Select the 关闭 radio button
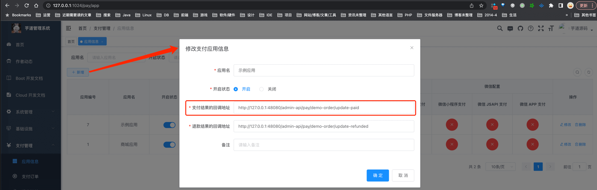Screen dimensions: 597x190 [x=261, y=89]
